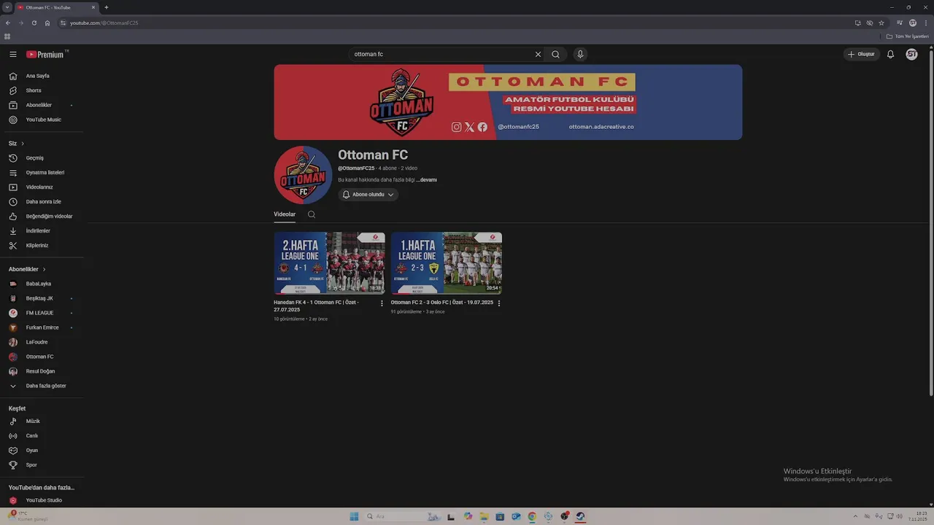Click the magnifier search button
The width and height of the screenshot is (934, 525).
[556, 54]
